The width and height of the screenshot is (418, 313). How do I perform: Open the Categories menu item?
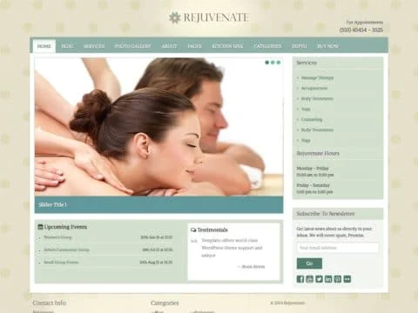pos(267,46)
